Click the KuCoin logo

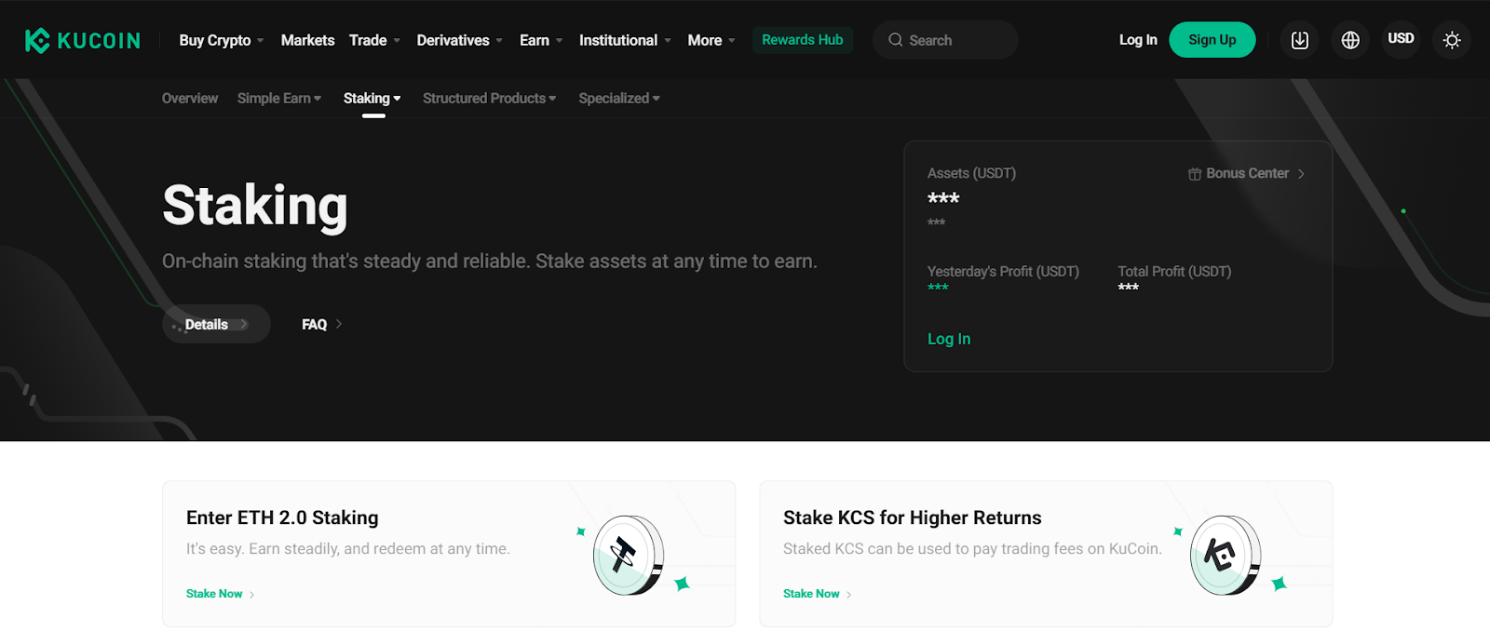(82, 40)
